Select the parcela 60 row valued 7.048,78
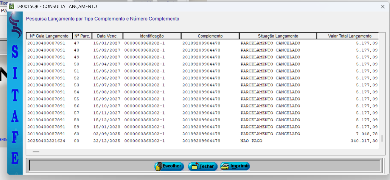This screenshot has width=390, height=180. [x=202, y=134]
